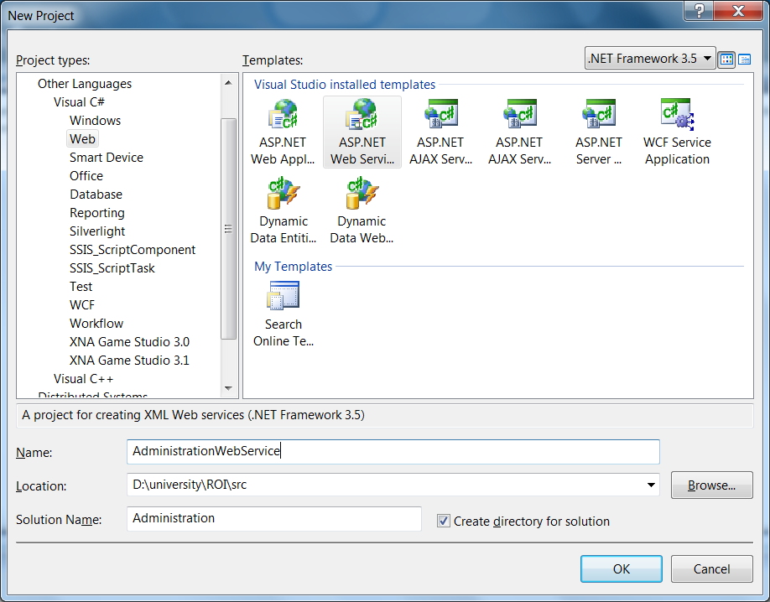Select the ASP.NET Web Service template
This screenshot has height=602, width=770.
pos(362,132)
